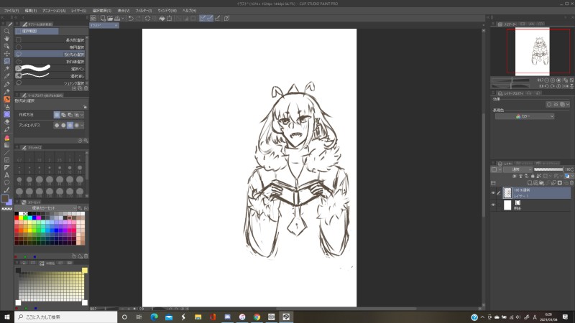Click the Fill bucket icon in command bar
This screenshot has height=323, width=575.
pos(162,18)
